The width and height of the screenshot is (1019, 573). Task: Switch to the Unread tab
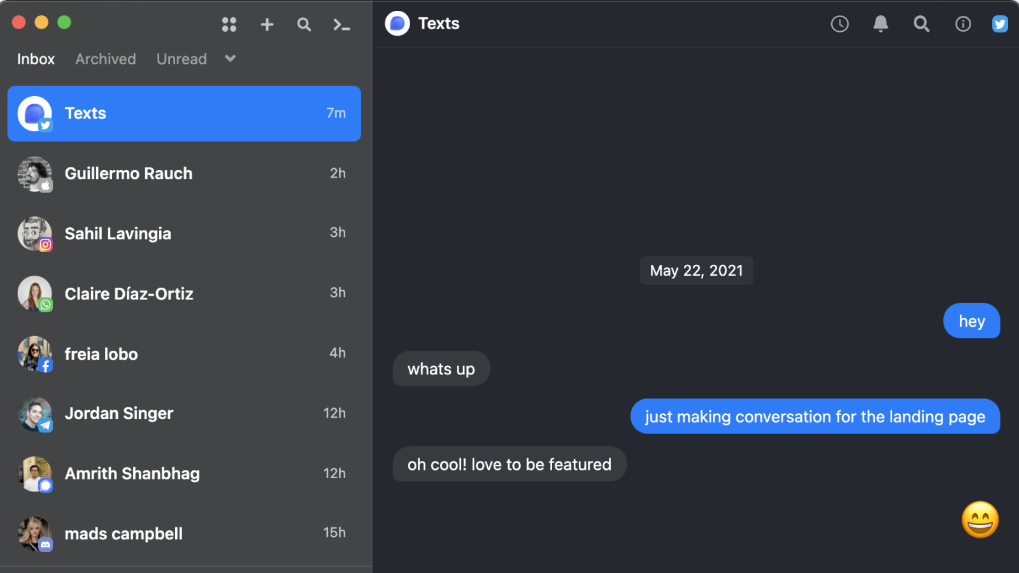[x=182, y=59]
